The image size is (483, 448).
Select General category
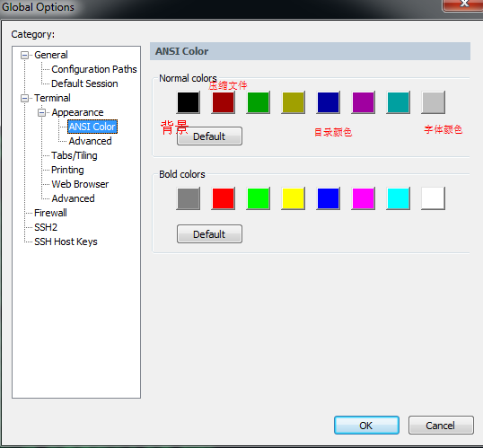51,55
